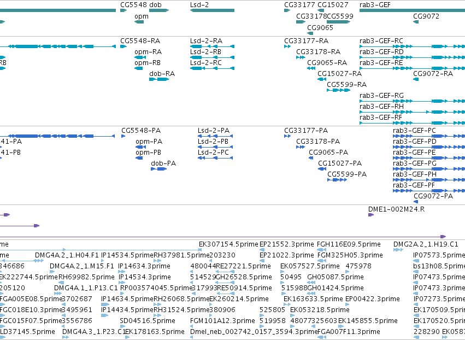465x340 pixels.
Task: Open the EP21552.3prime EST label
Action: click(x=286, y=244)
